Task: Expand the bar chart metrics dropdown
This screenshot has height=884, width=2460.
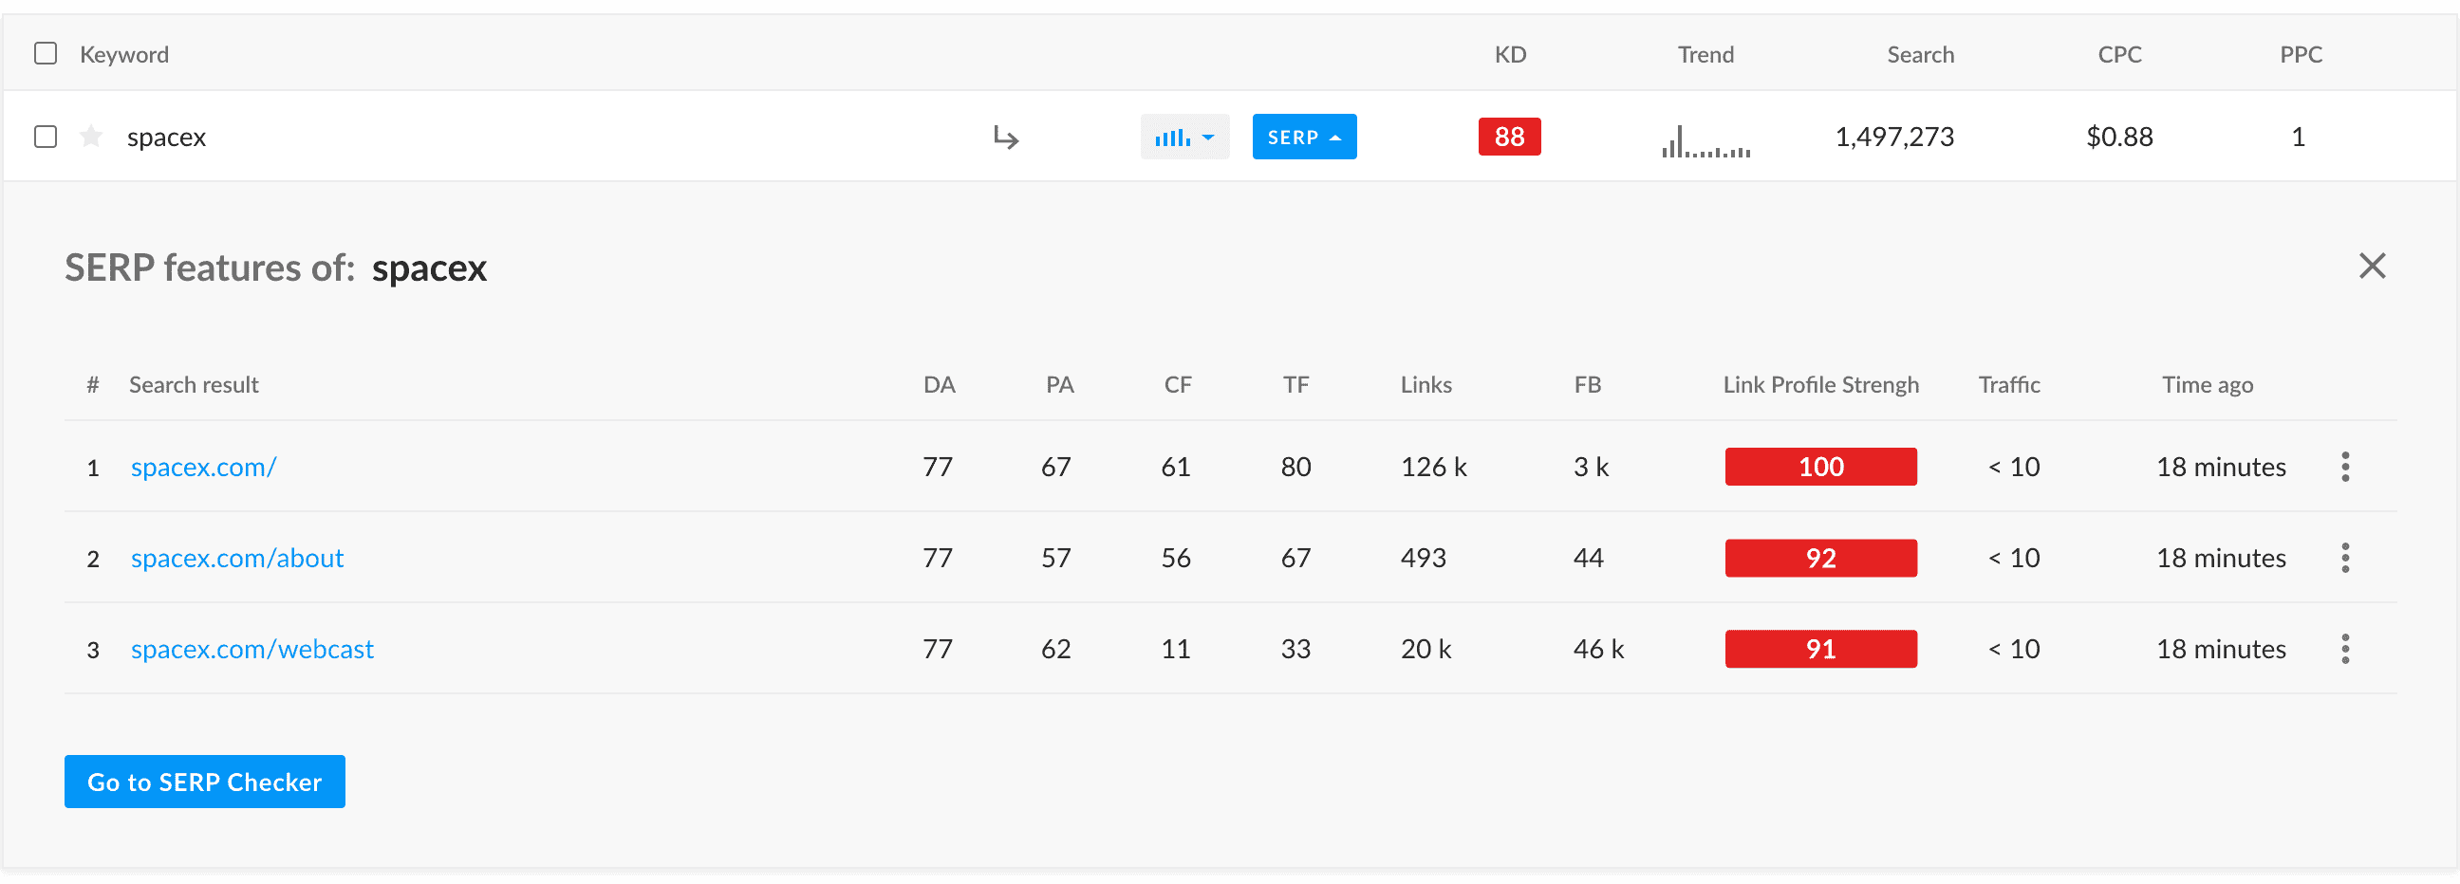Action: coord(1184,137)
